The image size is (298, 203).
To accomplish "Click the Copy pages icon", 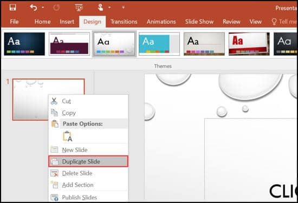I will 54,113.
